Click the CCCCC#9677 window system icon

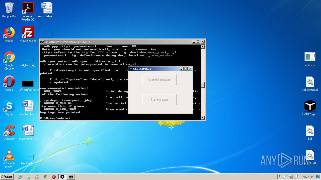(131, 69)
